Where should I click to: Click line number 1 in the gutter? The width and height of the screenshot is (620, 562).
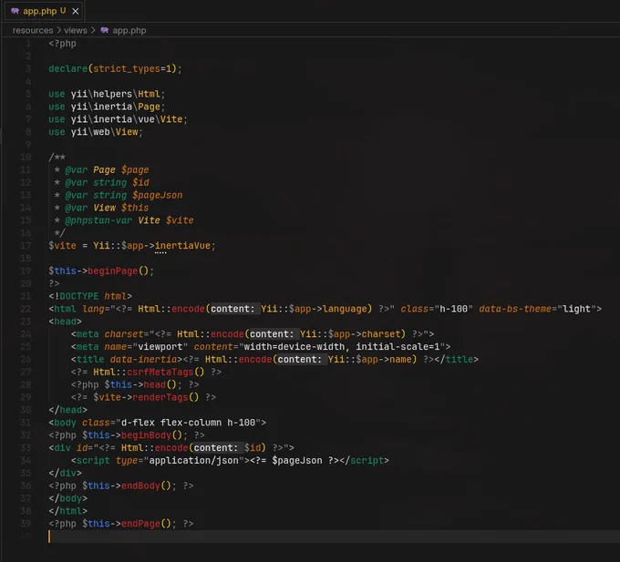coord(28,44)
